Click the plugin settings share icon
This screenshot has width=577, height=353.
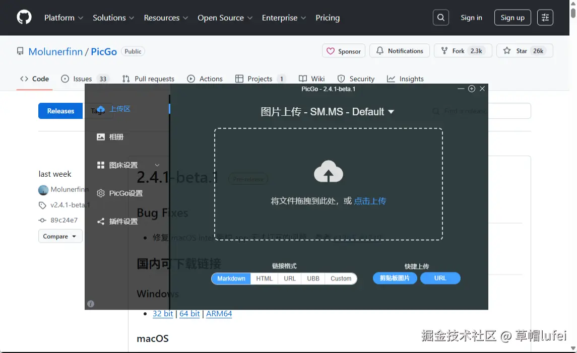100,222
